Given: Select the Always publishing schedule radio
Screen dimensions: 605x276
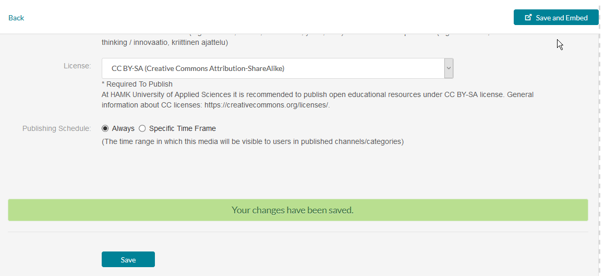Looking at the screenshot, I should [105, 128].
